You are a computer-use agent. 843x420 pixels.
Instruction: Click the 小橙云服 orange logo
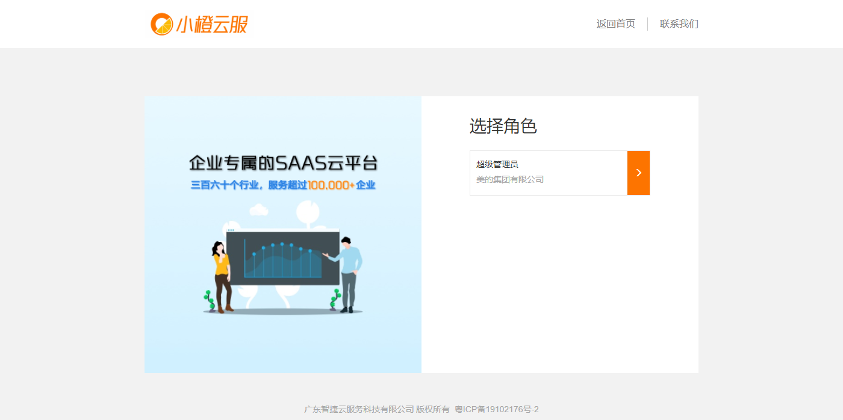[x=199, y=24]
